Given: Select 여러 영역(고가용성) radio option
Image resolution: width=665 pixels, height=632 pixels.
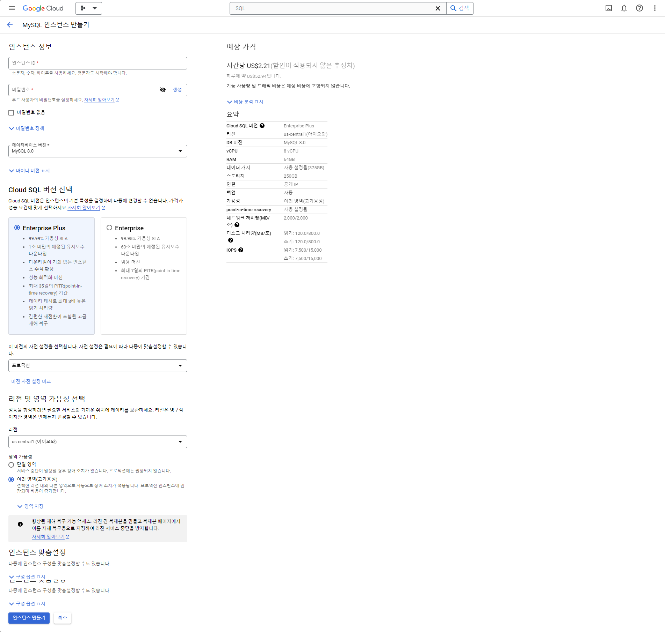Looking at the screenshot, I should (x=11, y=479).
